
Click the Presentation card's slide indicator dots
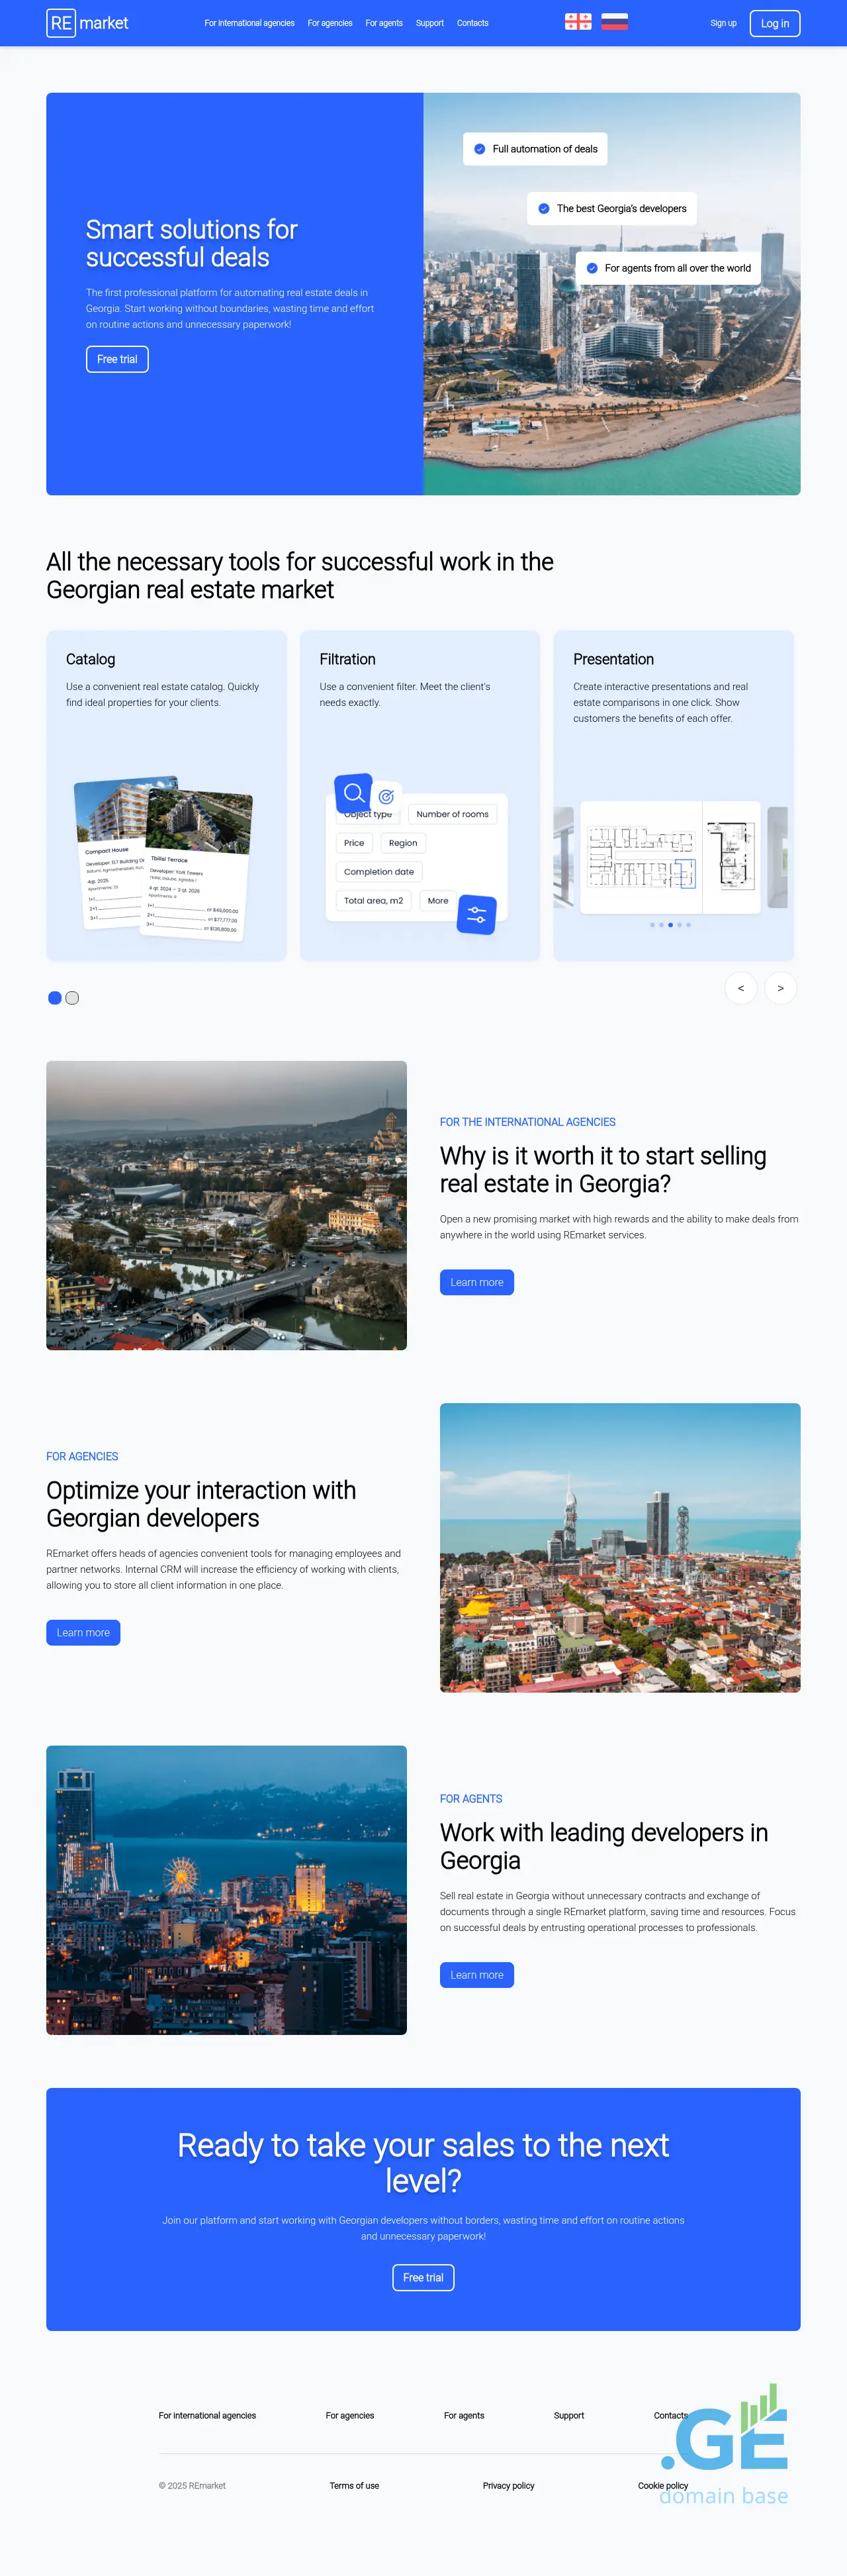[669, 925]
